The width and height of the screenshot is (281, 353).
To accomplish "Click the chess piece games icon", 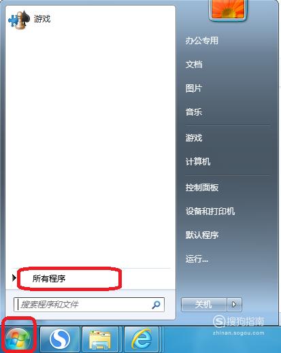I will tap(19, 20).
